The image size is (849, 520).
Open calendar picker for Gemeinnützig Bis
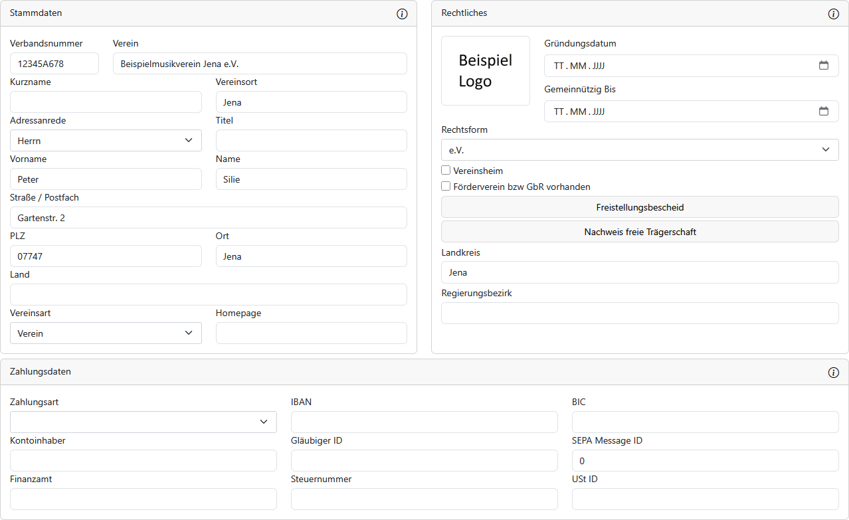(824, 112)
